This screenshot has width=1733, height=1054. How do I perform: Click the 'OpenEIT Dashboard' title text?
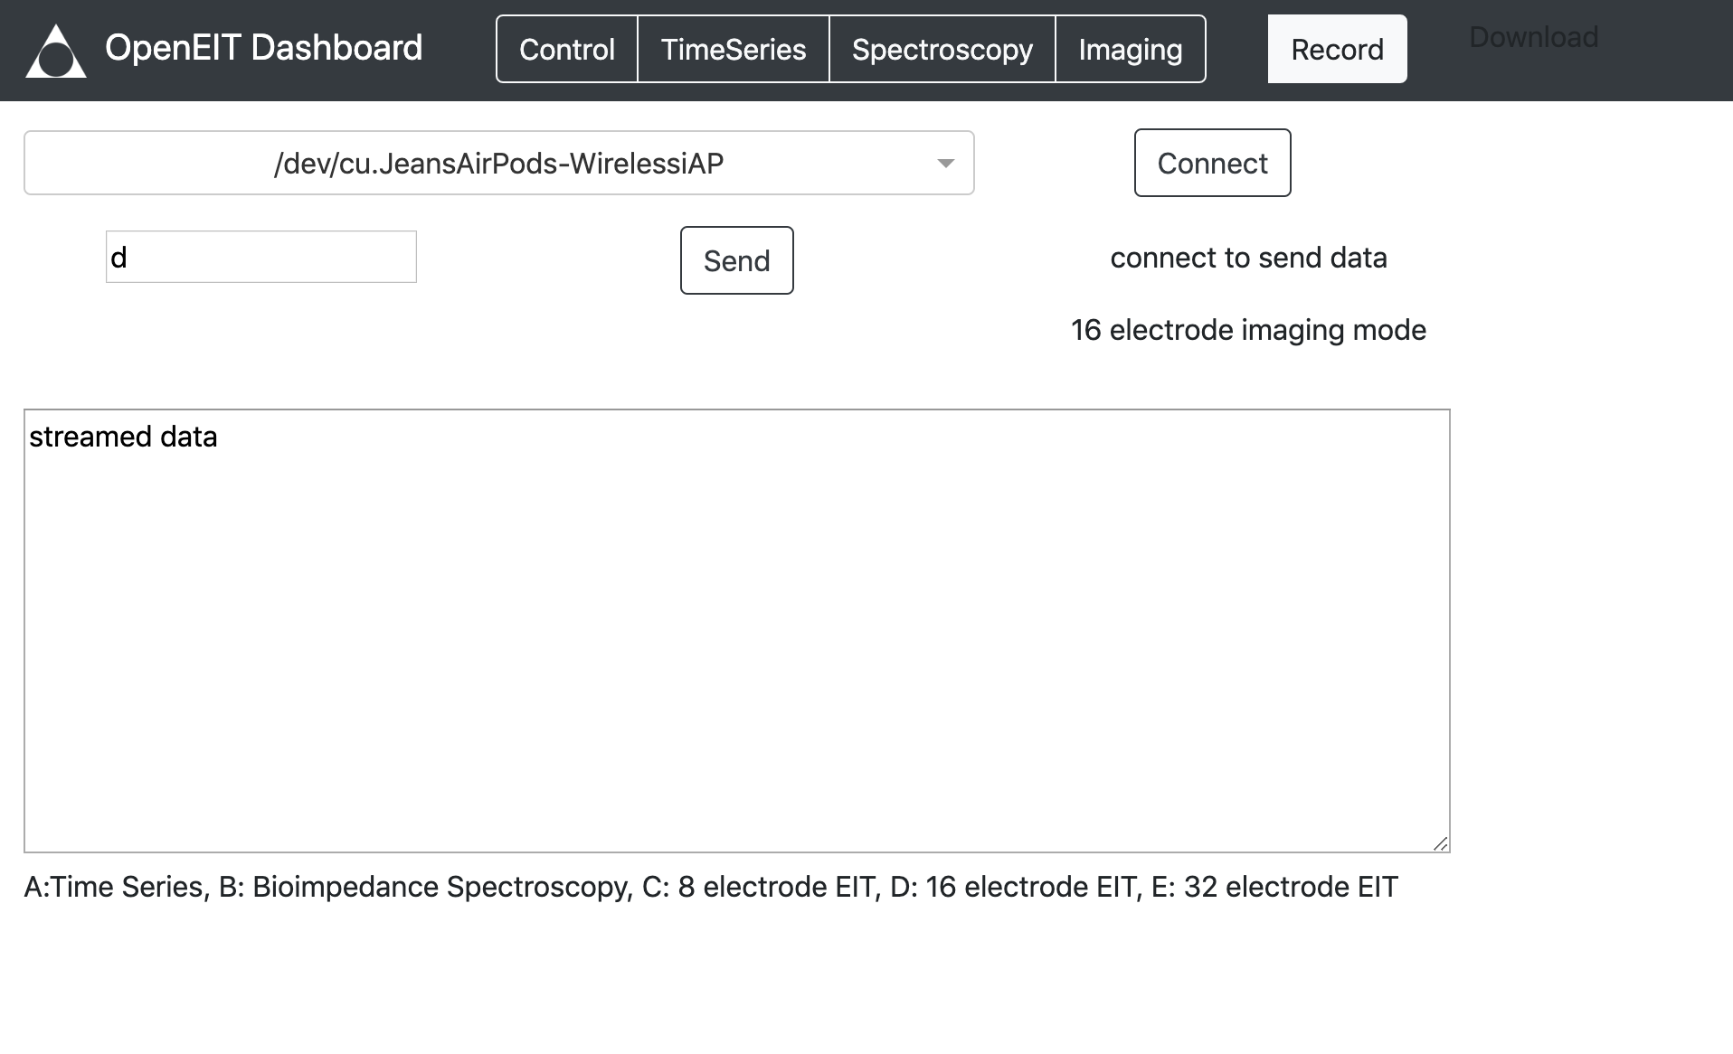click(263, 47)
